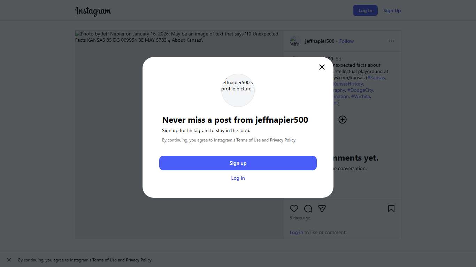
Task: Click the Log In button in header
Action: click(x=365, y=10)
